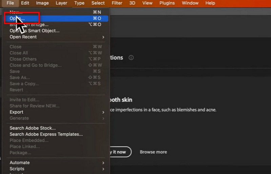Expand the Scripts submenu
The image size is (271, 174).
[17, 169]
